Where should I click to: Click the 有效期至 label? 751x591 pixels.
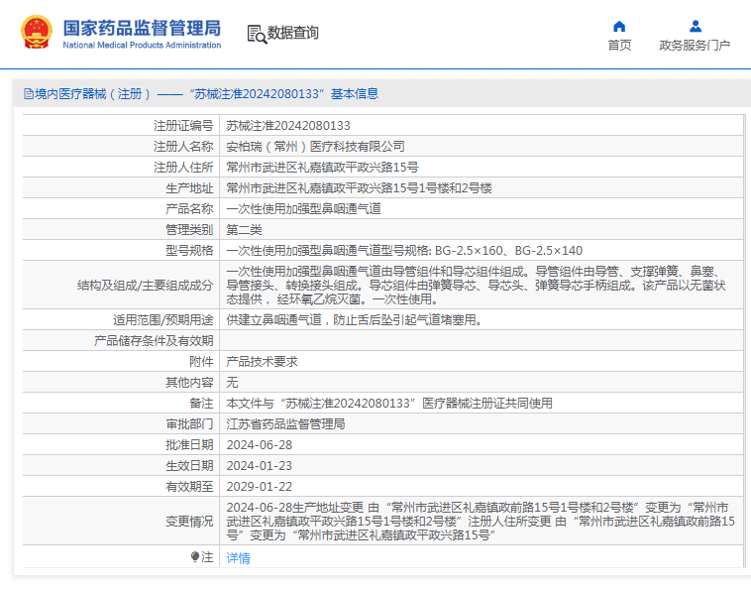[x=189, y=487]
